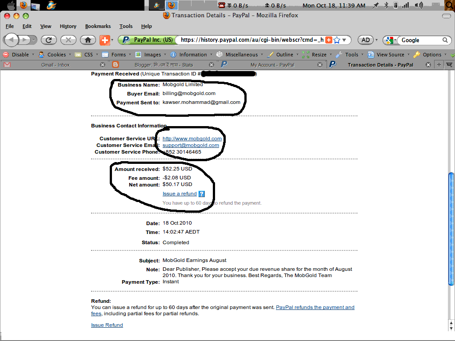
Task: Bookmark this page with the star icon
Action: click(x=337, y=40)
